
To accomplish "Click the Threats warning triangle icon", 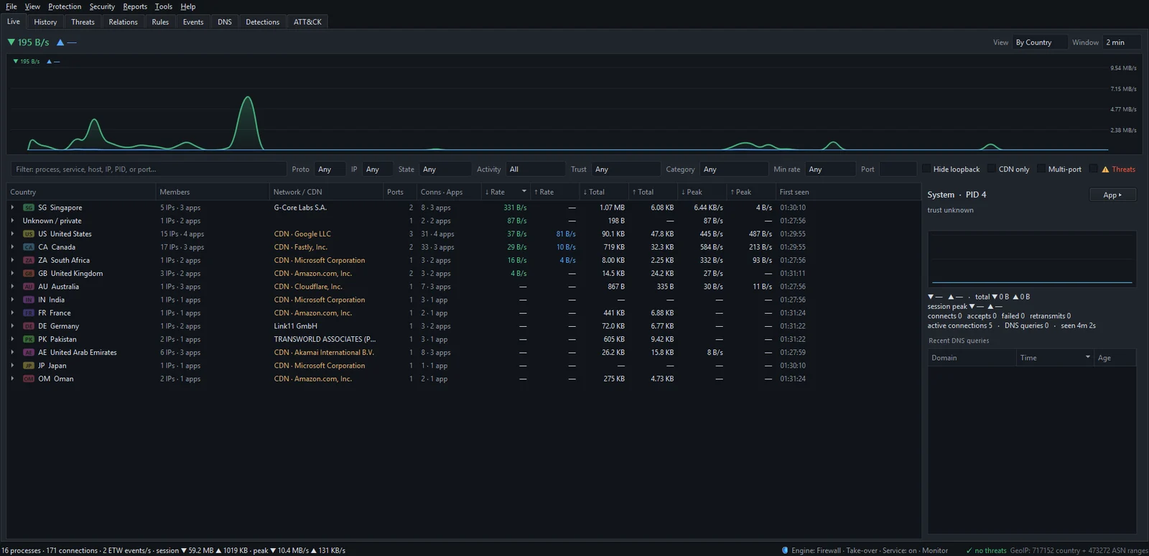I will tap(1105, 170).
